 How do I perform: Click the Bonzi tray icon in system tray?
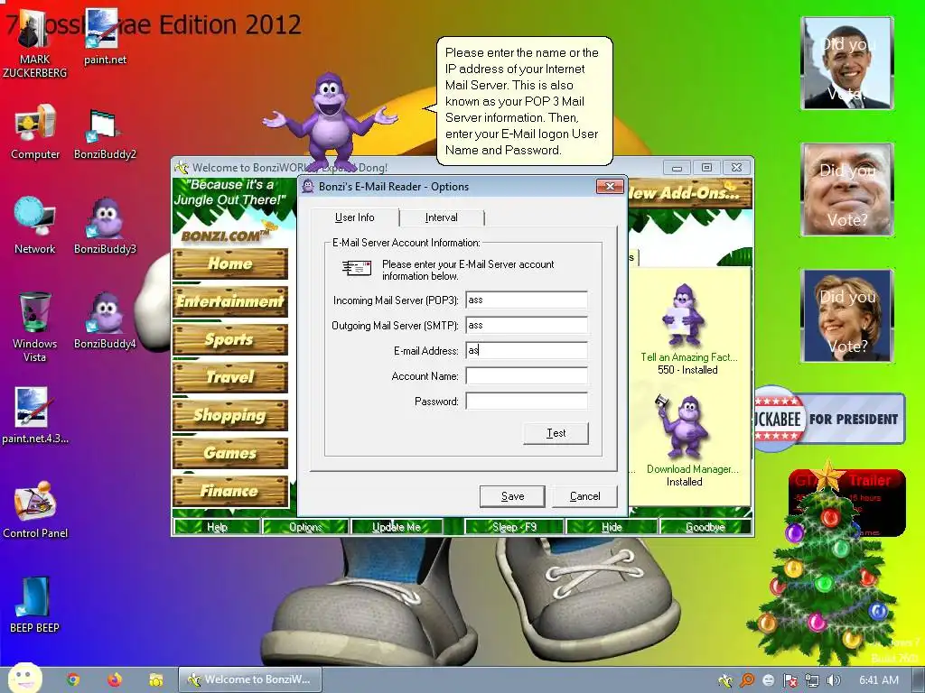point(725,680)
